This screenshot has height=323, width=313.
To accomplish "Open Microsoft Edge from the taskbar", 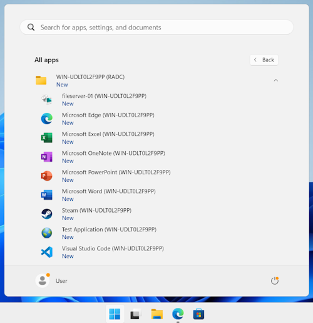I will [178, 314].
